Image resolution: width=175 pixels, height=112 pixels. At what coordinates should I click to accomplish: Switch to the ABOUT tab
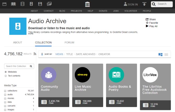(x=18, y=43)
